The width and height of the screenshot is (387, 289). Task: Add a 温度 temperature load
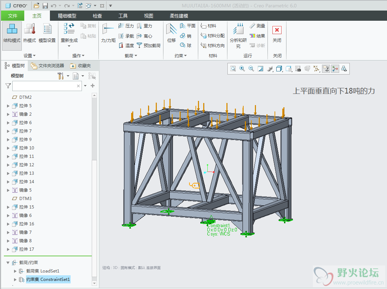126,45
